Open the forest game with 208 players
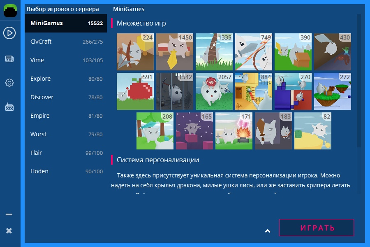Viewport: 370px width, 247px height. (155, 131)
